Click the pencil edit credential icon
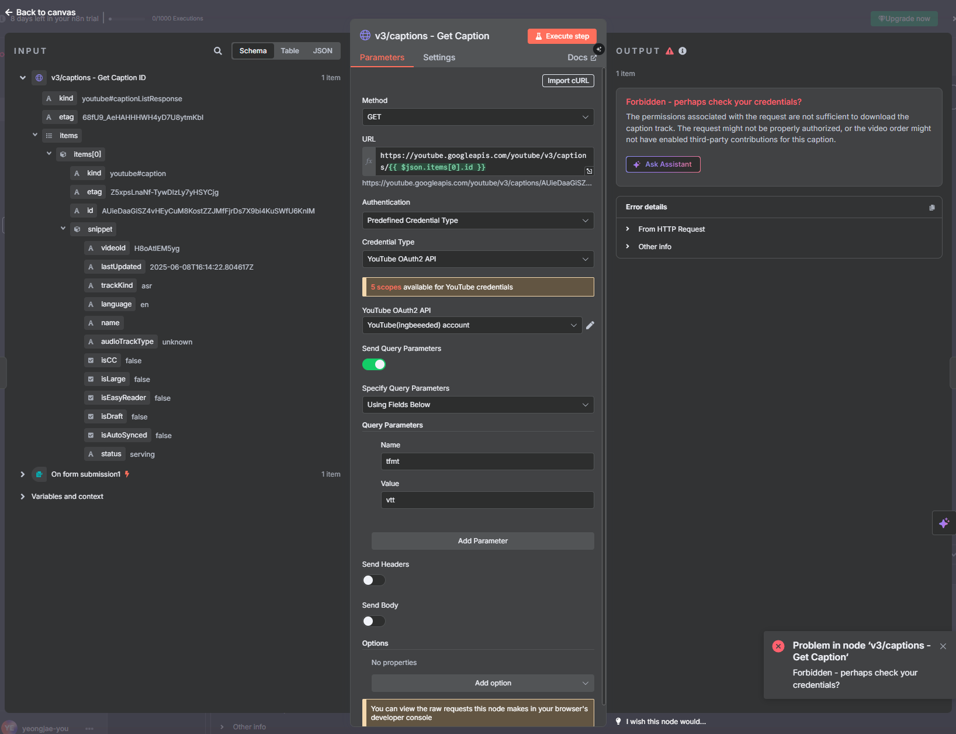 (590, 325)
